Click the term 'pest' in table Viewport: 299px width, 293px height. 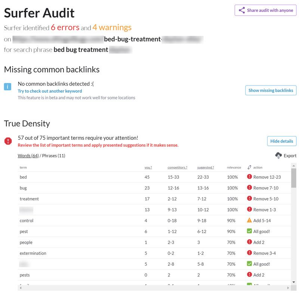click(x=24, y=232)
